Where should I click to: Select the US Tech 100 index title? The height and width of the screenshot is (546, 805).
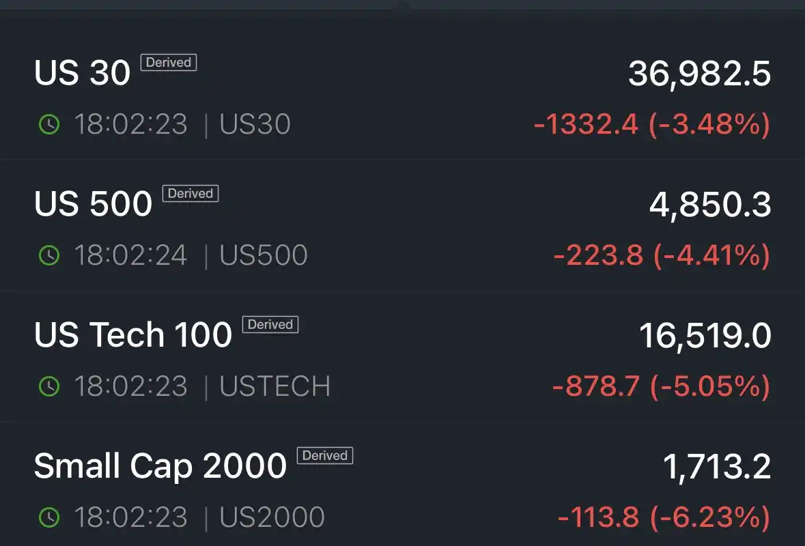[133, 335]
